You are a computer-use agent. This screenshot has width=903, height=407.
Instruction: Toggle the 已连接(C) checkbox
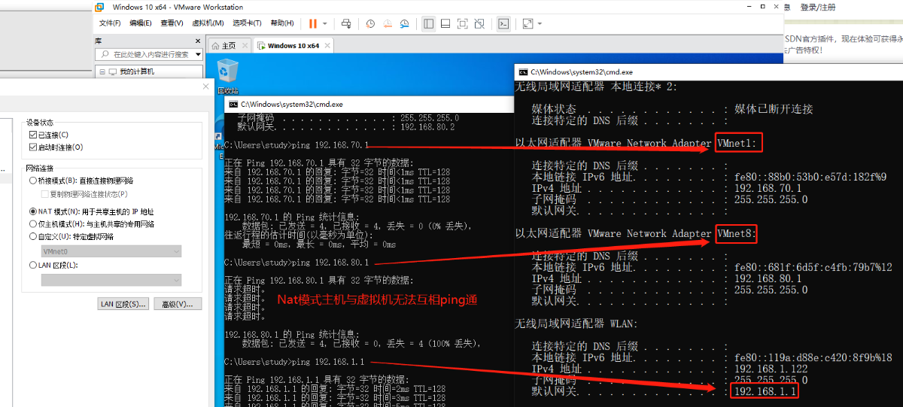point(32,135)
